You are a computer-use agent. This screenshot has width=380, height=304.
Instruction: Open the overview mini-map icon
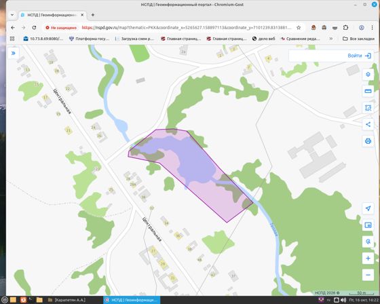(368, 225)
